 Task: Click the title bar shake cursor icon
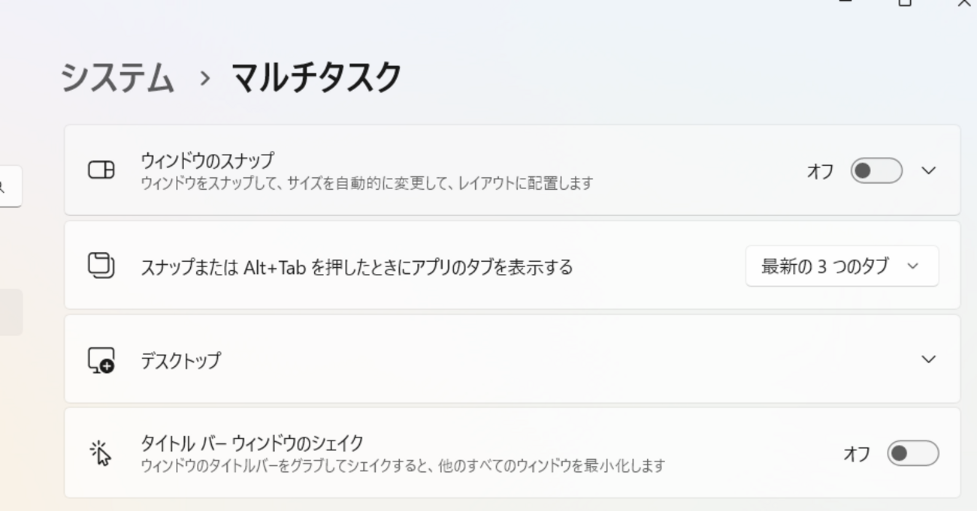(x=101, y=453)
